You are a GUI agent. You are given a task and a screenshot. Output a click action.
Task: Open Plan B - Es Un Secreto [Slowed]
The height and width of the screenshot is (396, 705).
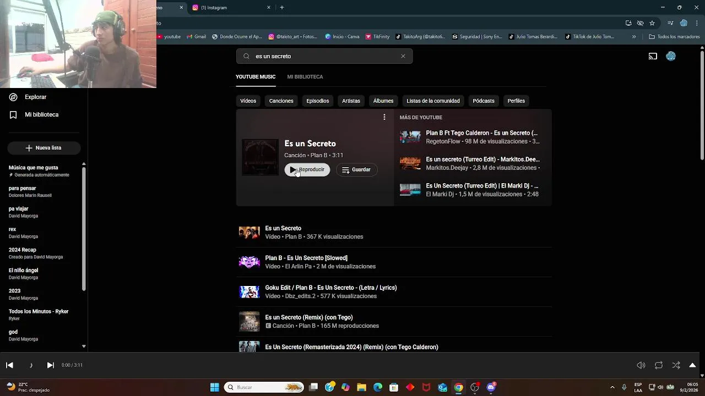(x=394, y=262)
